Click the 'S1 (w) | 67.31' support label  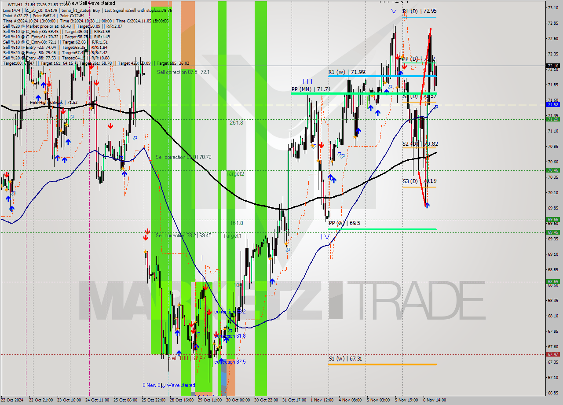coord(345,358)
